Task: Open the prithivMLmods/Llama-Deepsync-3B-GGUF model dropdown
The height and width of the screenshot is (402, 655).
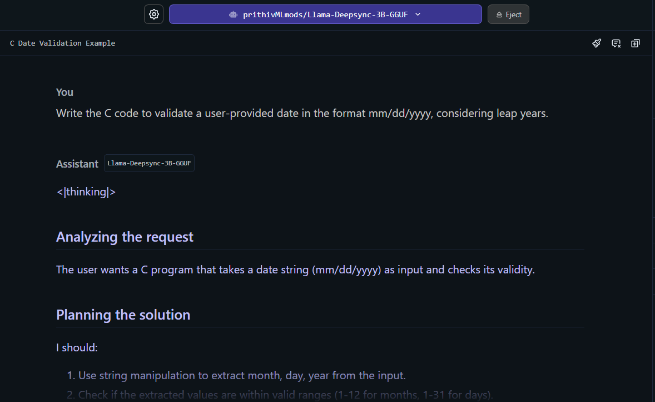Action: coord(325,14)
